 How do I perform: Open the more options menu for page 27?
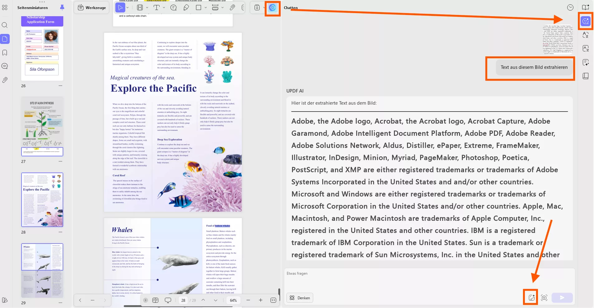(x=60, y=161)
